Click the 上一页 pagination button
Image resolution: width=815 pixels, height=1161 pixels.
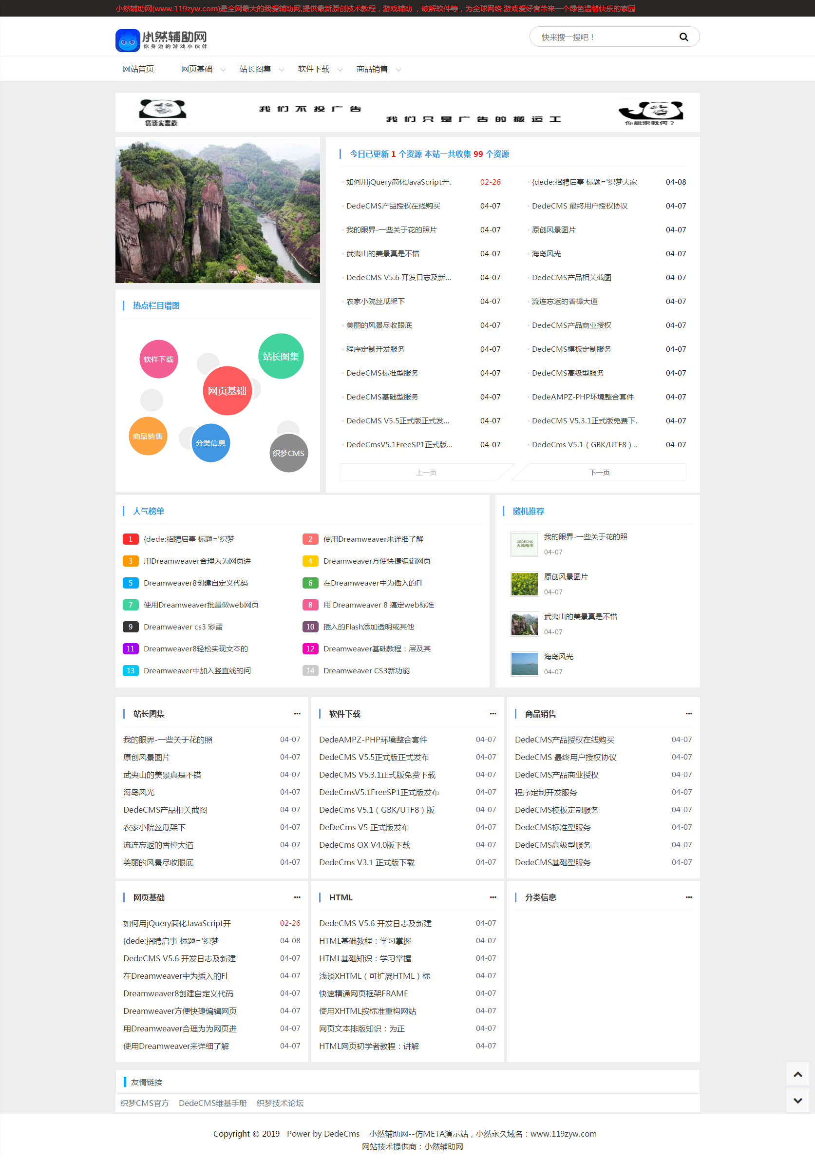coord(426,472)
